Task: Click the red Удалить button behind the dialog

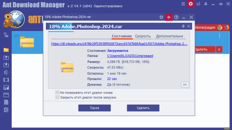Action: click(x=205, y=49)
